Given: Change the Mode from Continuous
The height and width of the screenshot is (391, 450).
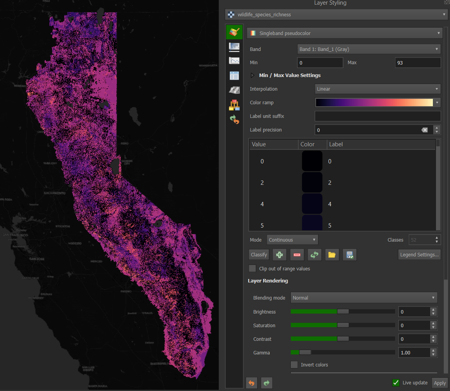Looking at the screenshot, I should 292,240.
